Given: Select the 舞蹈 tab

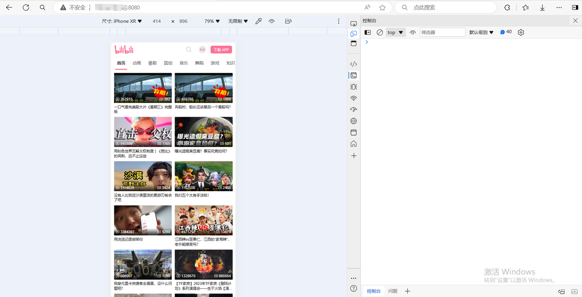Looking at the screenshot, I should coord(199,63).
